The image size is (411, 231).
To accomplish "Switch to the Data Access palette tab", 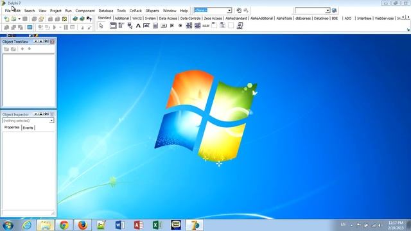I will tap(168, 19).
